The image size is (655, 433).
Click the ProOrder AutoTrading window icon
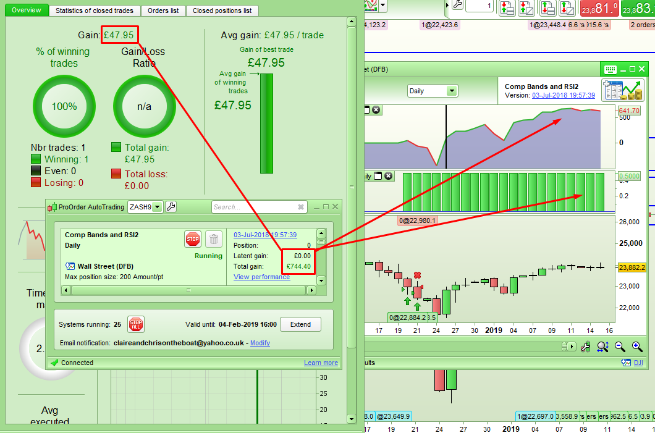53,207
